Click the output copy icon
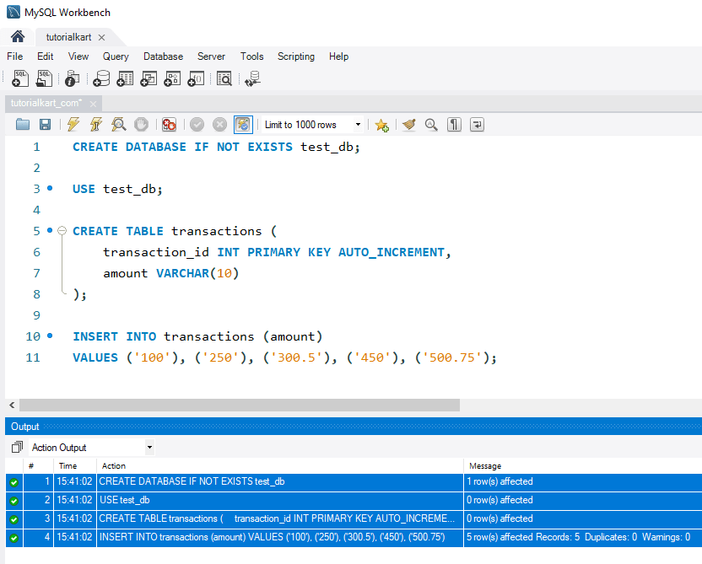Image resolution: width=702 pixels, height=564 pixels. click(x=17, y=447)
